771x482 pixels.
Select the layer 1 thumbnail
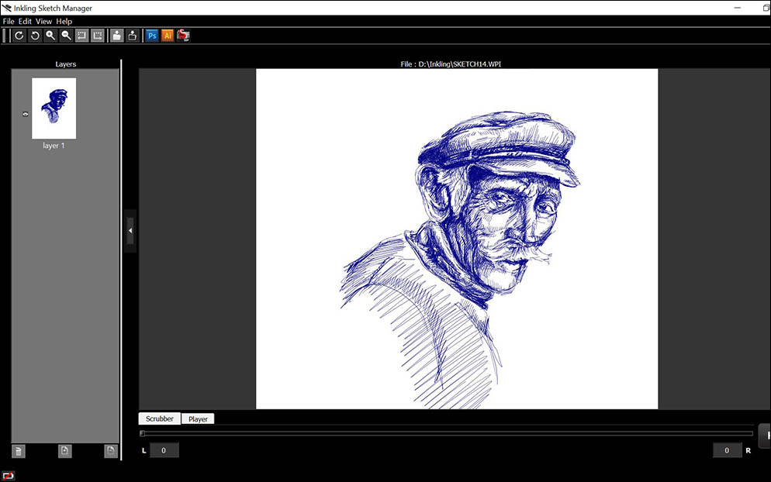pyautogui.click(x=54, y=108)
